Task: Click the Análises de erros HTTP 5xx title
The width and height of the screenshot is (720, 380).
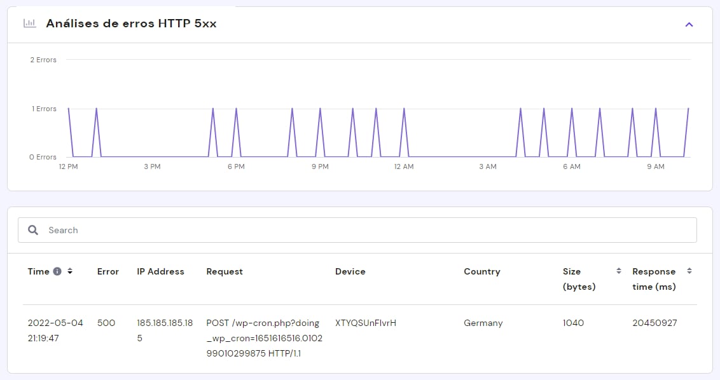Action: [131, 24]
